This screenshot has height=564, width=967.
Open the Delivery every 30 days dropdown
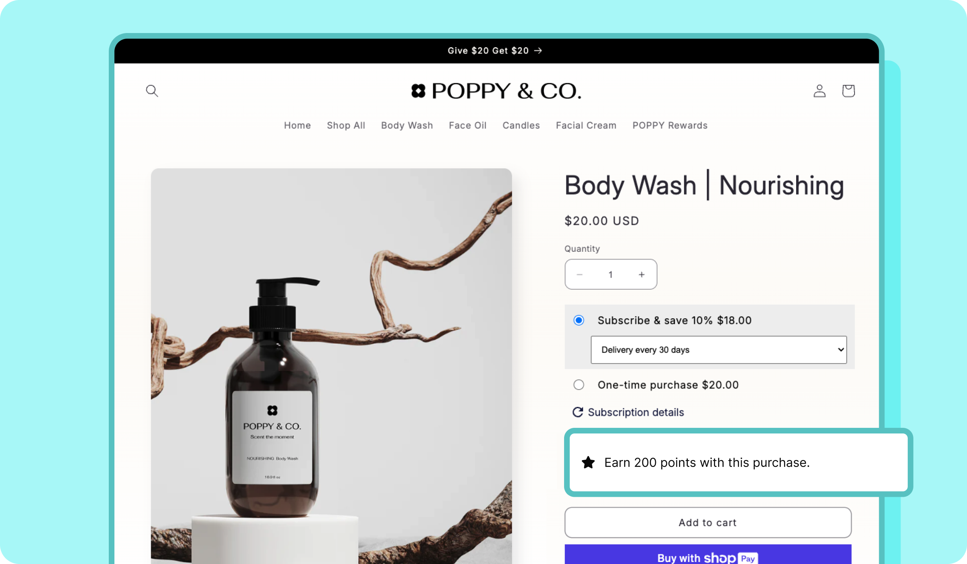[718, 350]
